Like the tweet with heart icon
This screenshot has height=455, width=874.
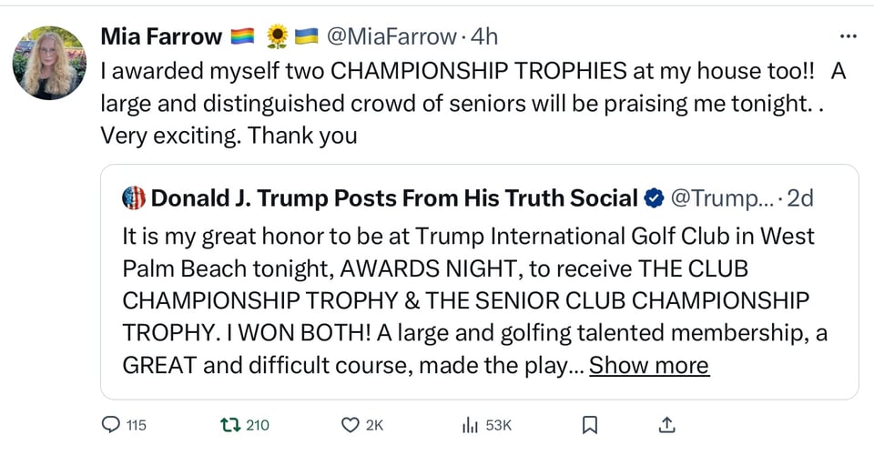pos(351,425)
